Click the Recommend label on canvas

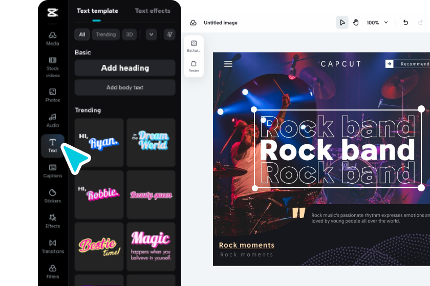point(415,64)
